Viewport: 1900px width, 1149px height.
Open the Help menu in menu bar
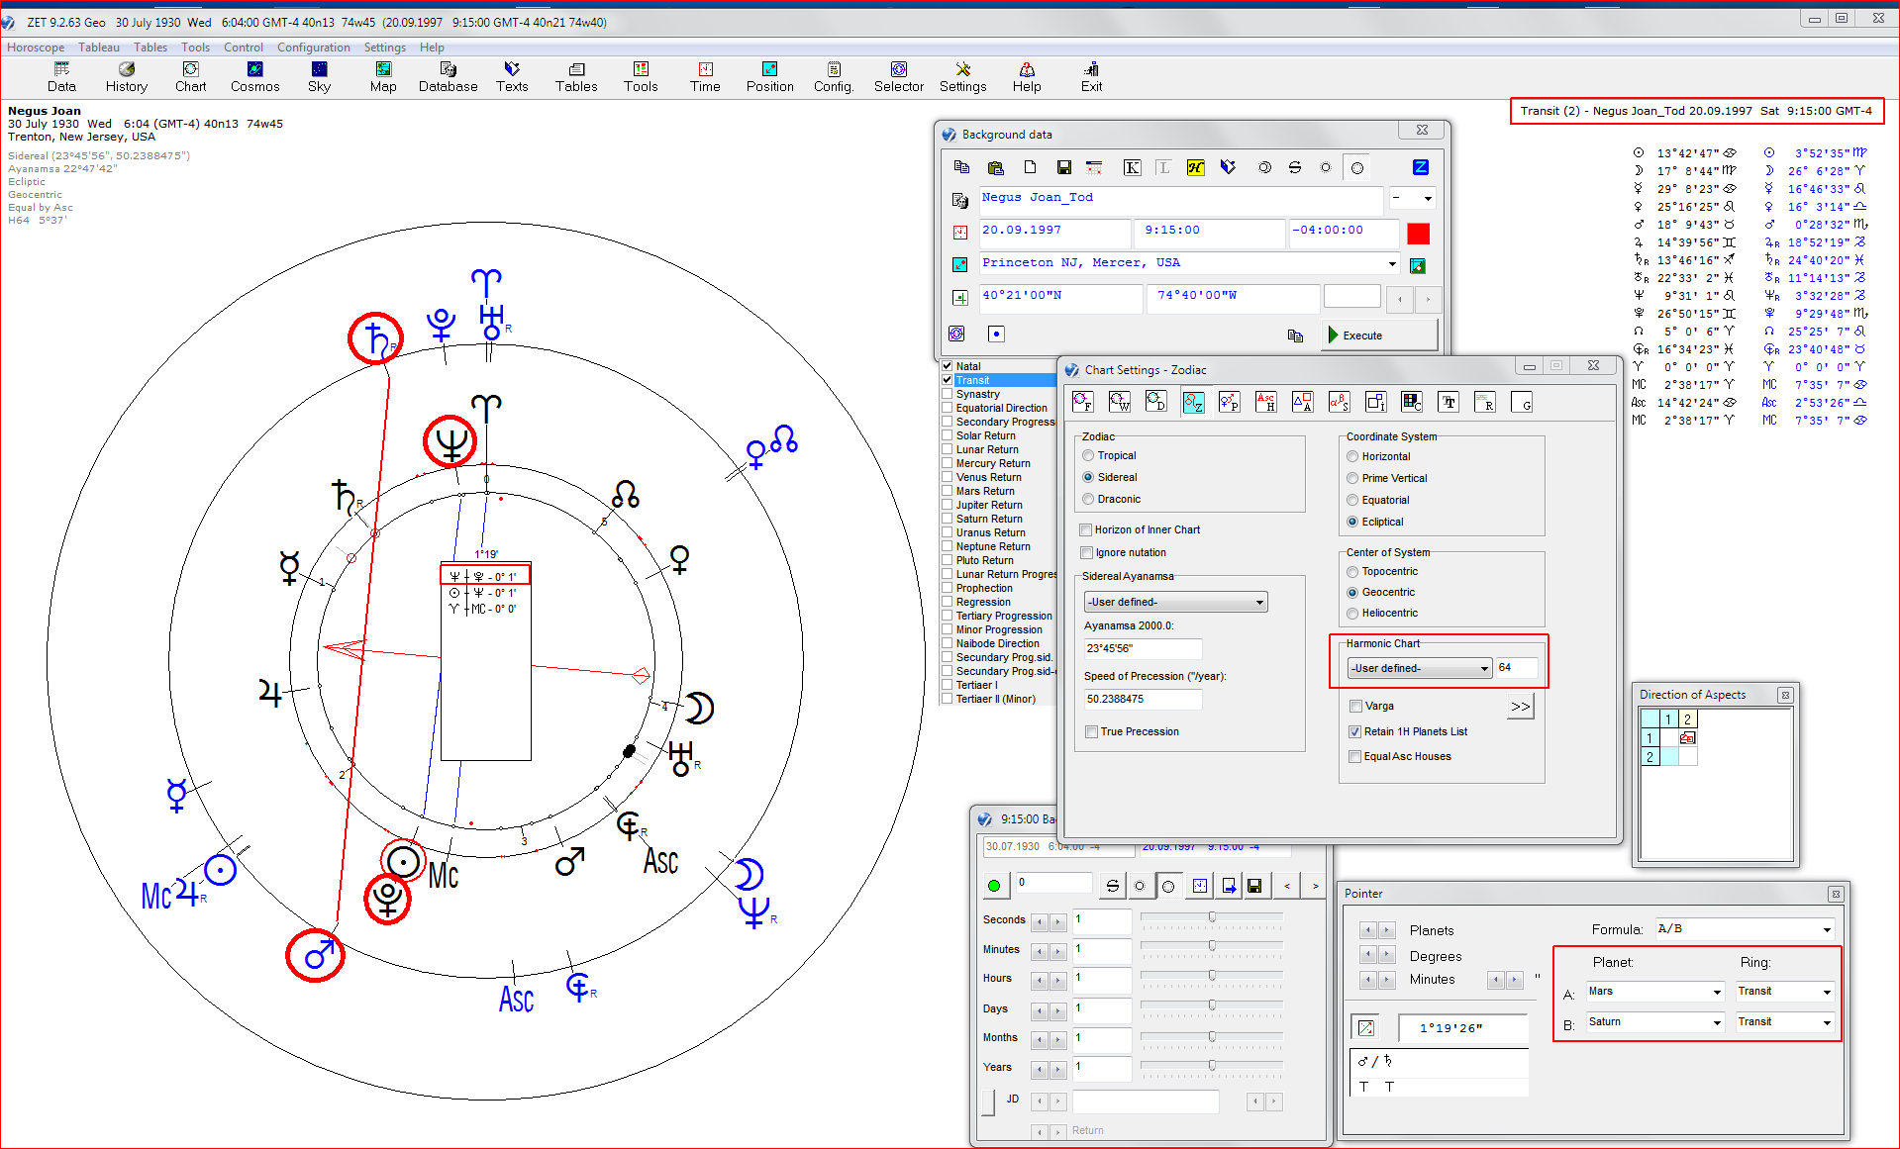tap(432, 48)
